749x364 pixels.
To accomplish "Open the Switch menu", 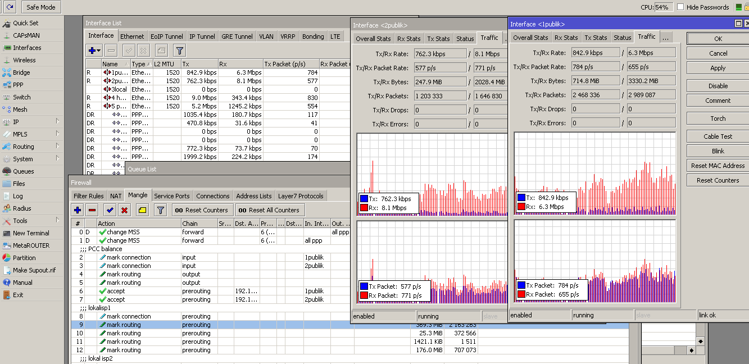I will coord(21,97).
